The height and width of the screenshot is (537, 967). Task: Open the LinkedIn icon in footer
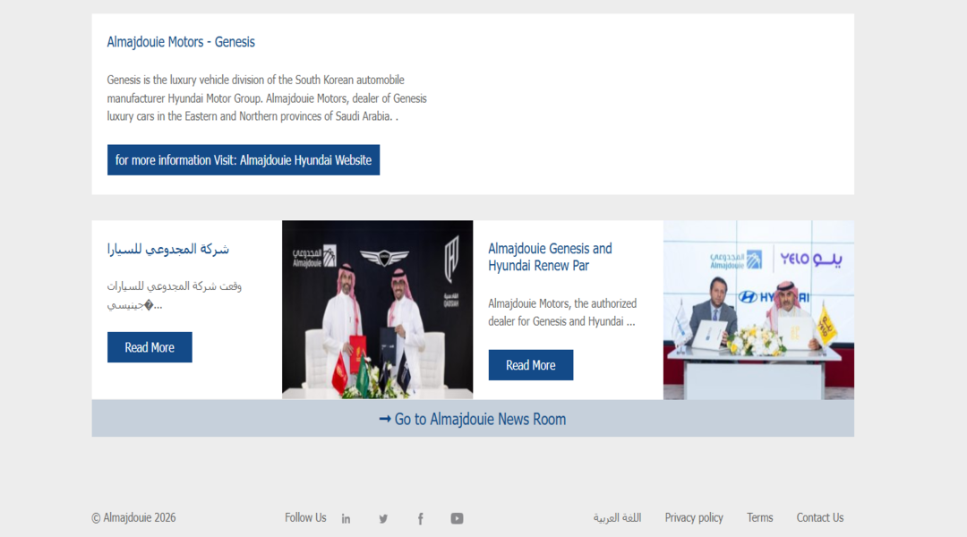346,518
